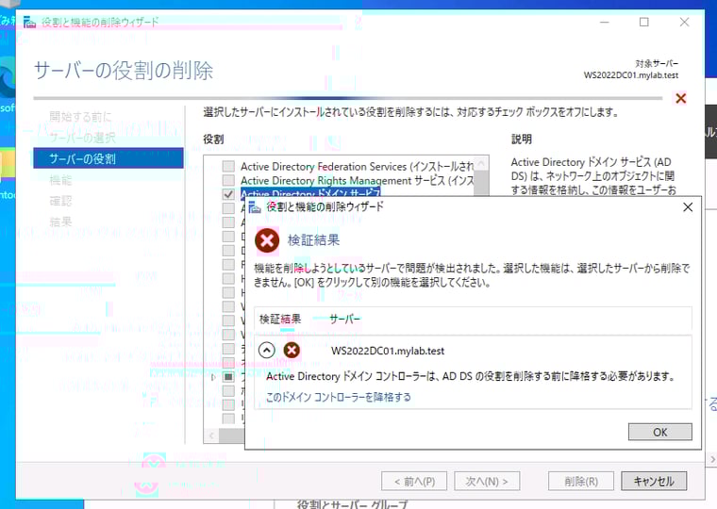Click the 削除(R) button
The width and height of the screenshot is (717, 509).
[x=581, y=481]
